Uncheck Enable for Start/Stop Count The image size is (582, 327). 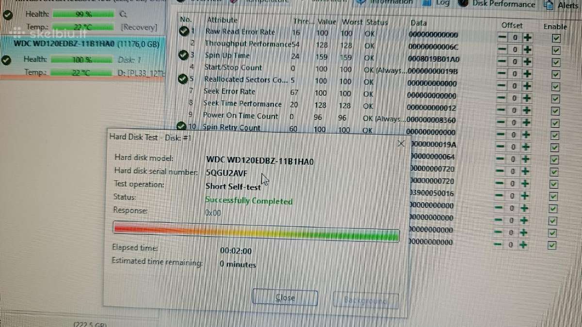(556, 75)
